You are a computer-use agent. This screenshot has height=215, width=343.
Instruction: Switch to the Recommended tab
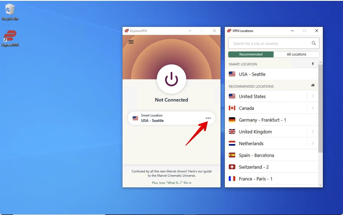[x=251, y=54]
